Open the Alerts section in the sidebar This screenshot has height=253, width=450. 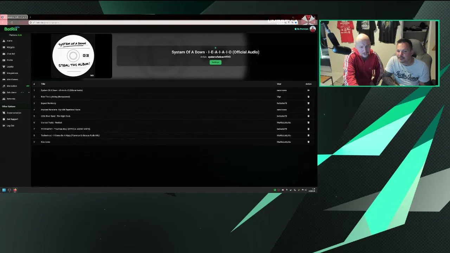pyautogui.click(x=9, y=41)
